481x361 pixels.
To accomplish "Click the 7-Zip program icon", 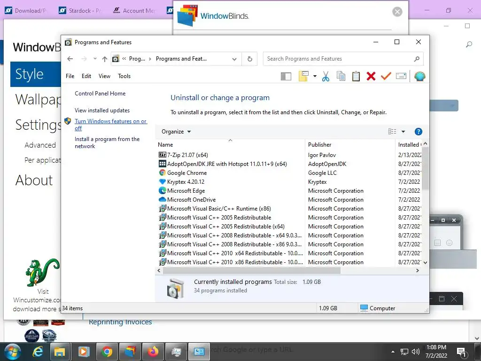I will pyautogui.click(x=162, y=155).
